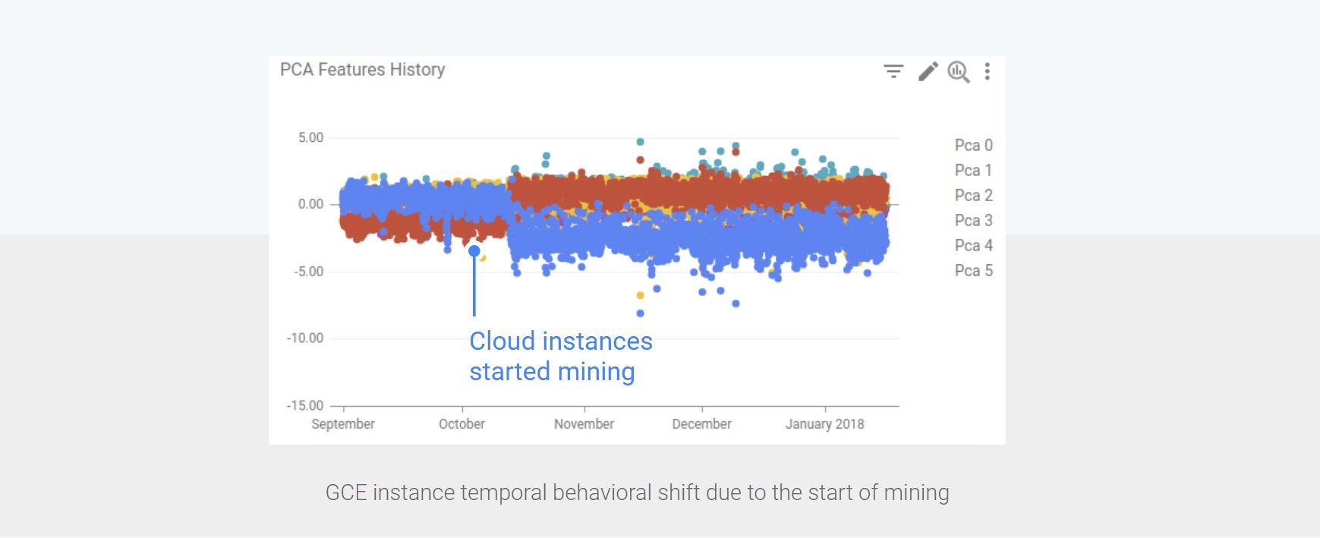
Task: Click the January 2018 axis label
Action: (825, 424)
